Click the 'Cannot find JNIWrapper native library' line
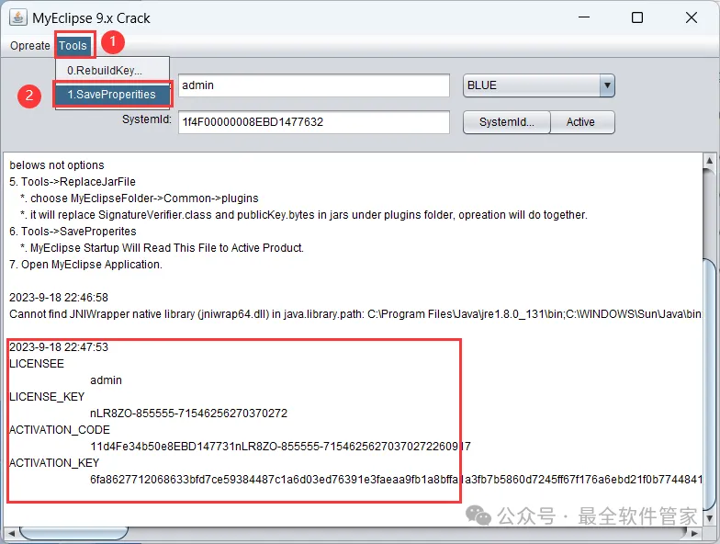Viewport: 720px width, 544px height. (x=355, y=314)
